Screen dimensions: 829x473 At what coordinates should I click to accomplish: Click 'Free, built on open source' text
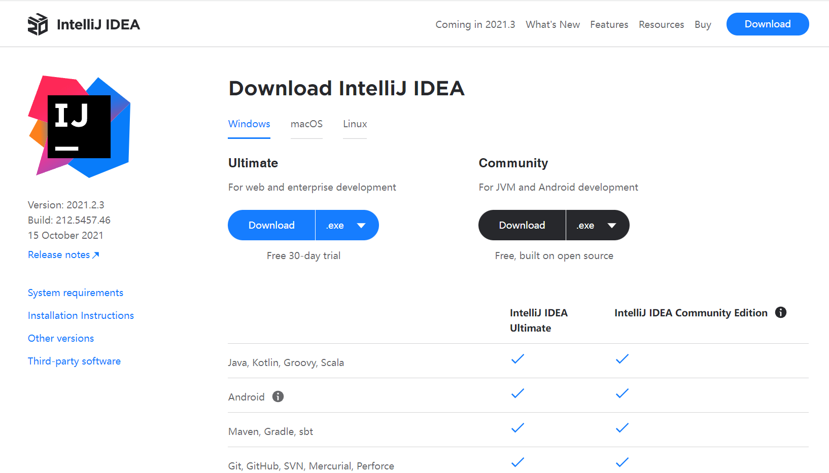click(554, 256)
